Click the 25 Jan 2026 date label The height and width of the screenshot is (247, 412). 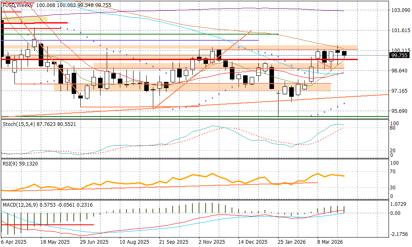tap(290, 242)
